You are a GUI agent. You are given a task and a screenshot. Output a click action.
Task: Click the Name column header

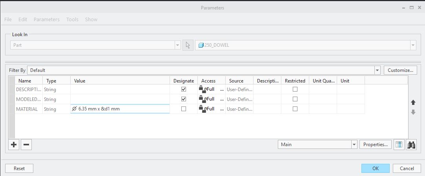tap(29, 81)
